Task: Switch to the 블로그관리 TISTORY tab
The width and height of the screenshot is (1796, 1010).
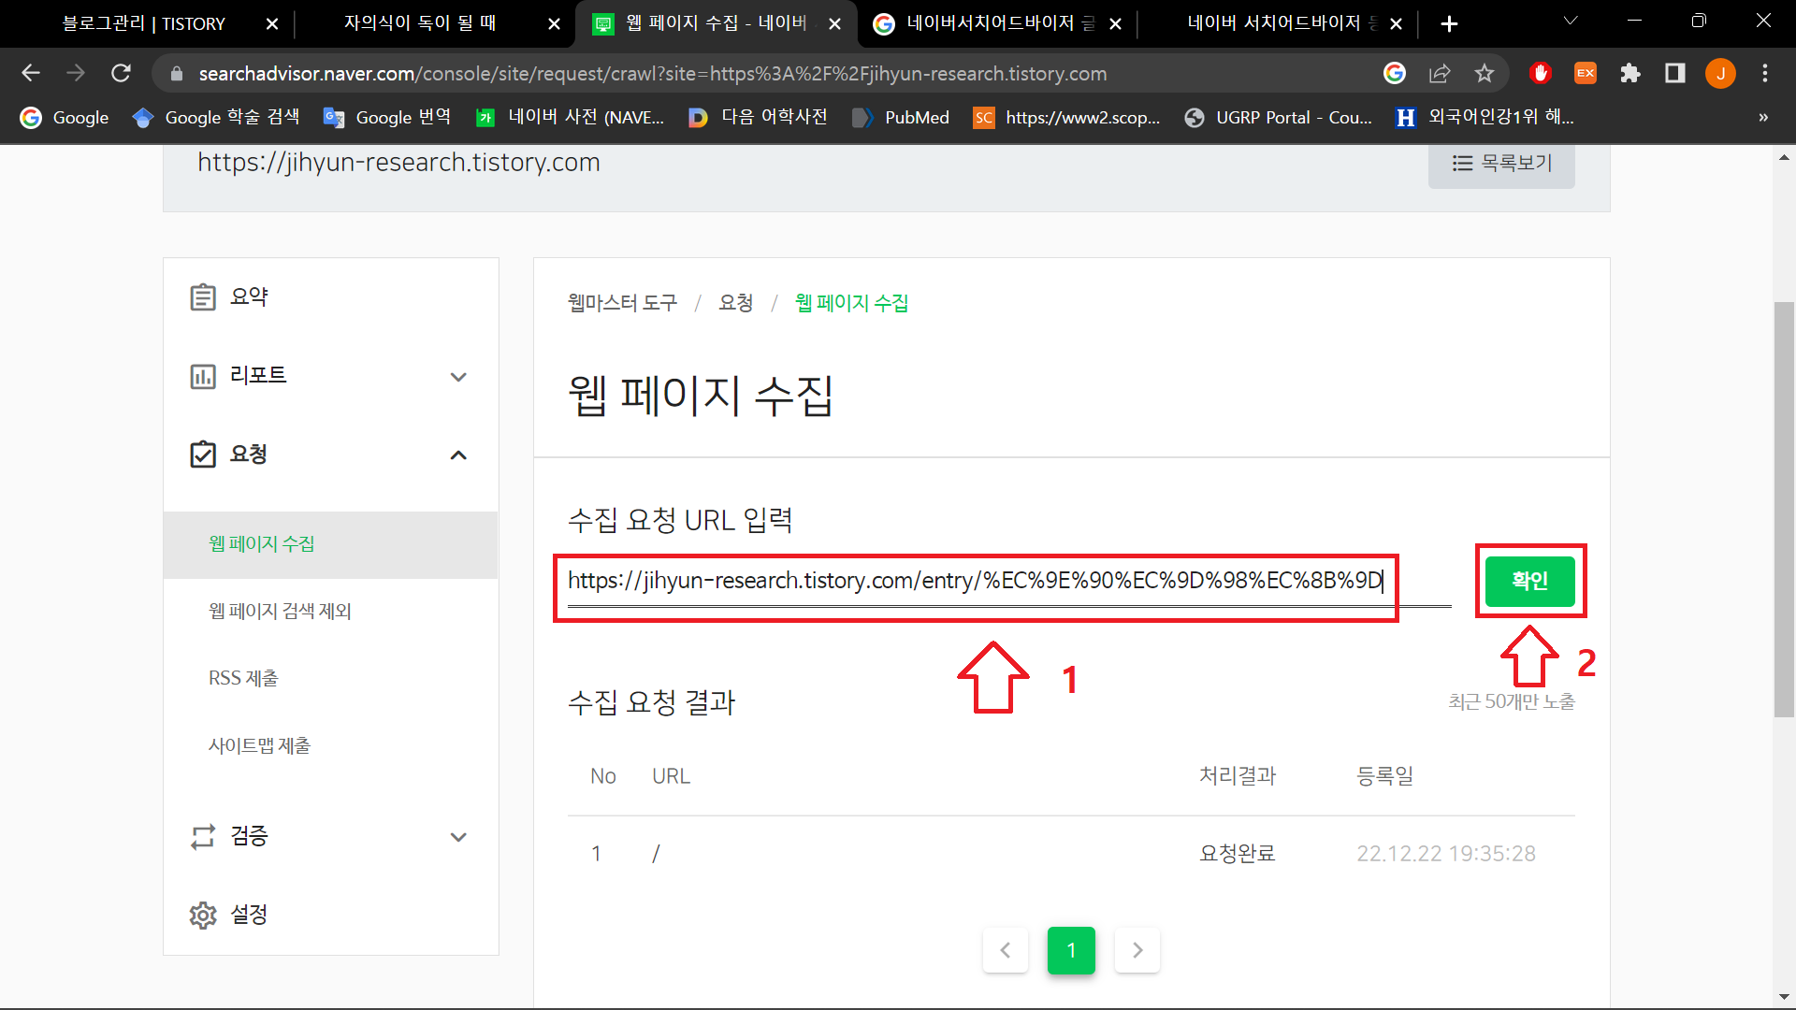Action: tap(145, 23)
